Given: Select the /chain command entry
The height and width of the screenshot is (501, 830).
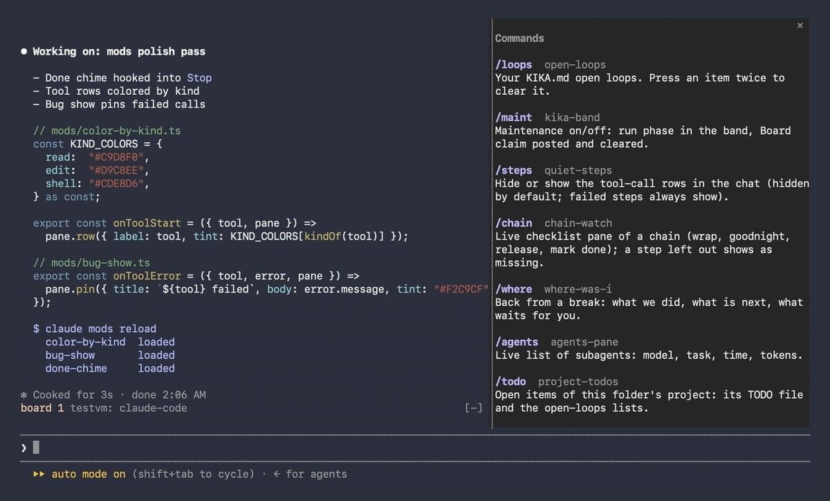Looking at the screenshot, I should pos(514,223).
